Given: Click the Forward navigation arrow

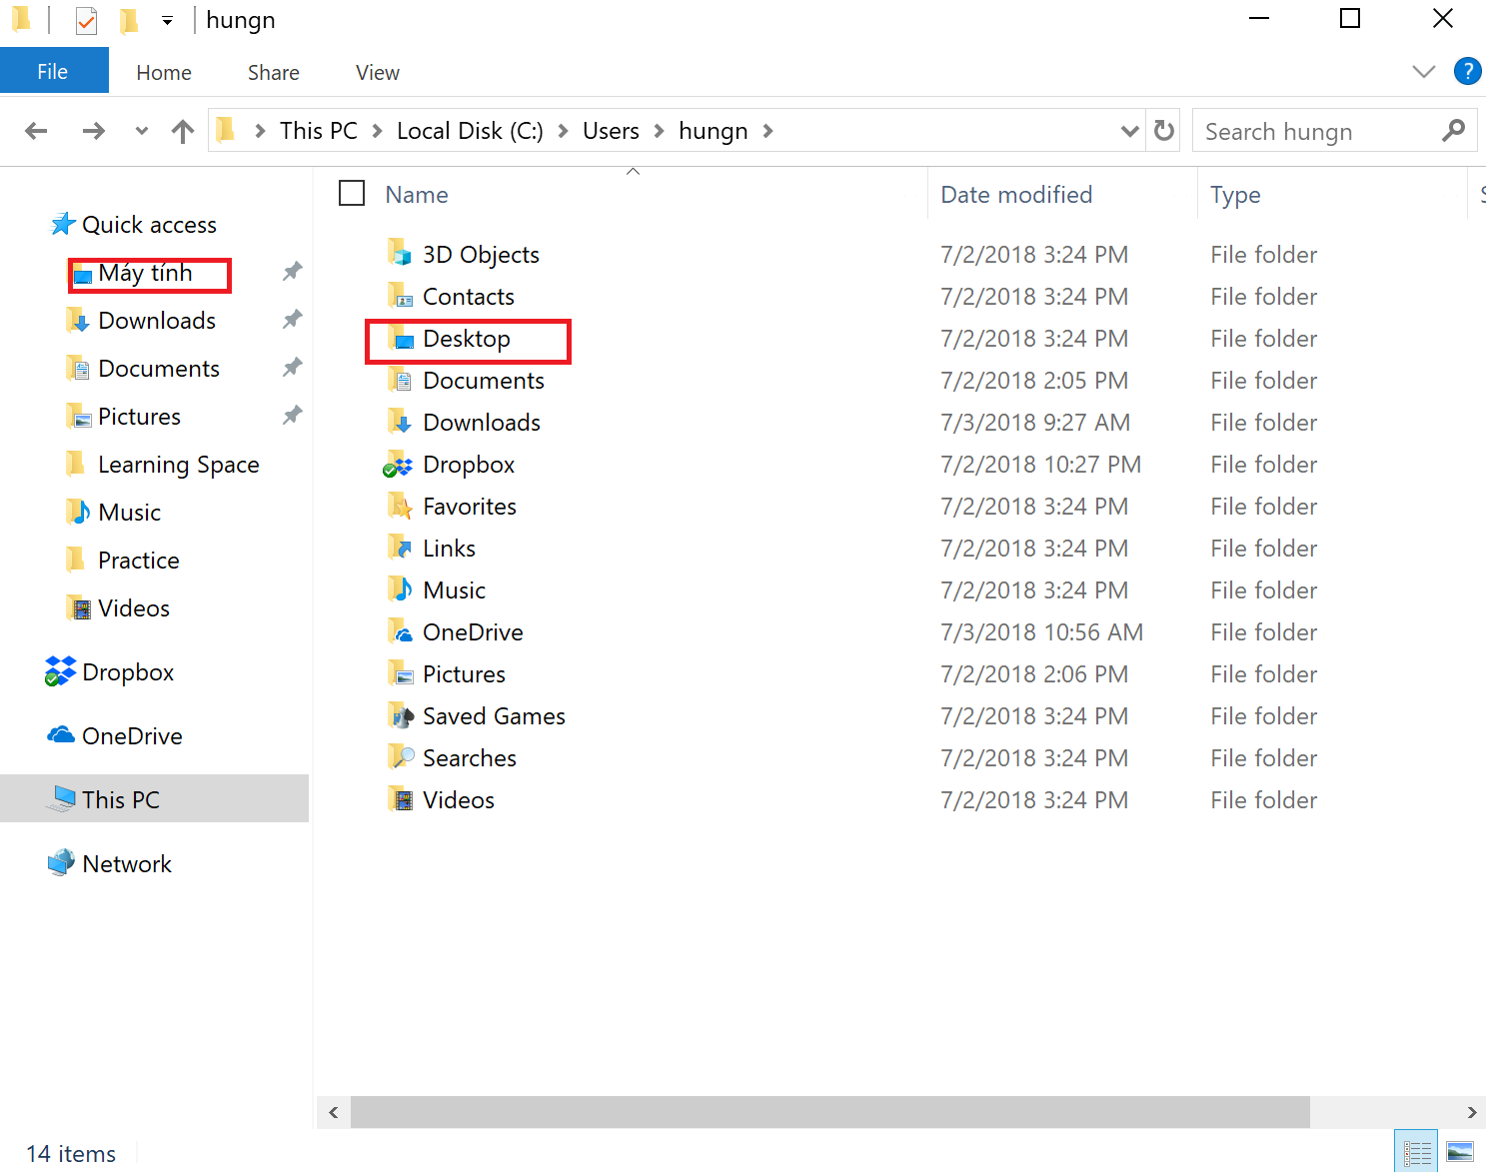Looking at the screenshot, I should 94,131.
